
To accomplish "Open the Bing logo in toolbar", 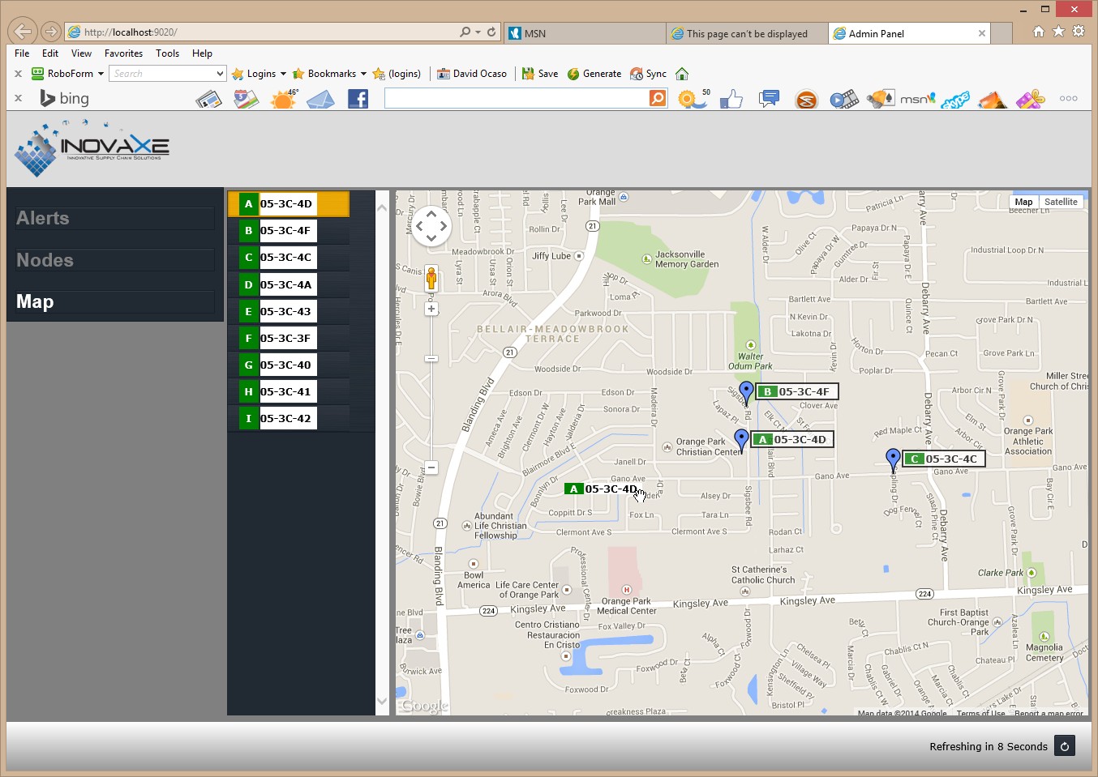I will click(x=65, y=99).
